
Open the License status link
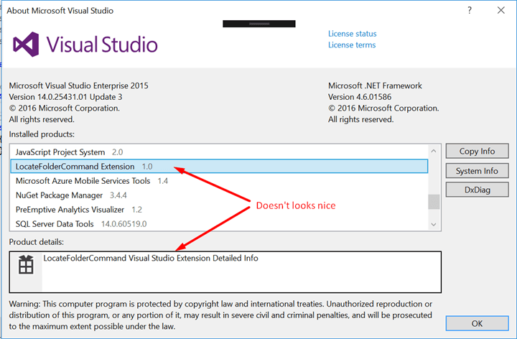click(352, 34)
